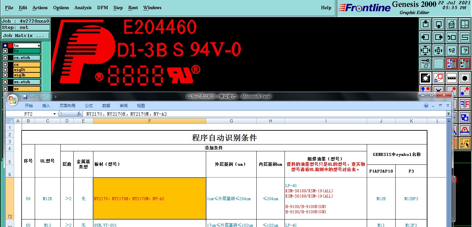472x227 pixels.
Task: Open the File menu
Action: 9,8
